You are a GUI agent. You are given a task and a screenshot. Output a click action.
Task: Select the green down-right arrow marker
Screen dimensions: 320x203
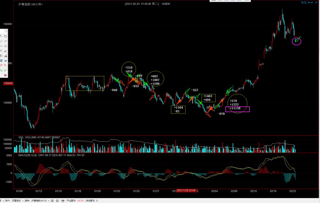(1, 70)
